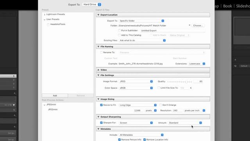Expand the Video section
The height and width of the screenshot is (141, 250).
pyautogui.click(x=98, y=70)
